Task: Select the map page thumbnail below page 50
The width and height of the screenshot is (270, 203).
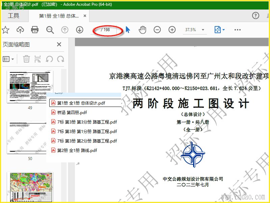Action: point(30,187)
